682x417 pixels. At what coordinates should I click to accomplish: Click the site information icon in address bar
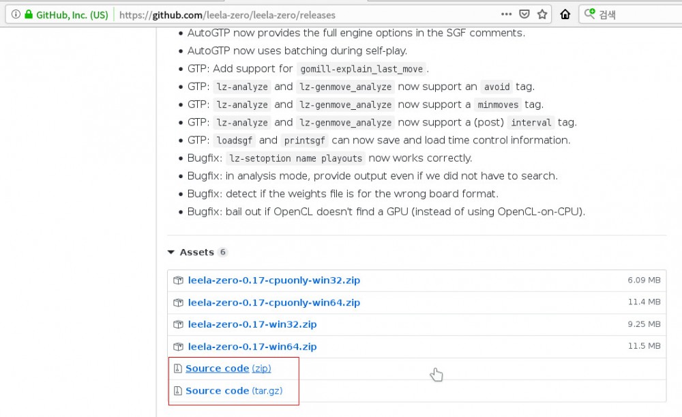pyautogui.click(x=16, y=14)
